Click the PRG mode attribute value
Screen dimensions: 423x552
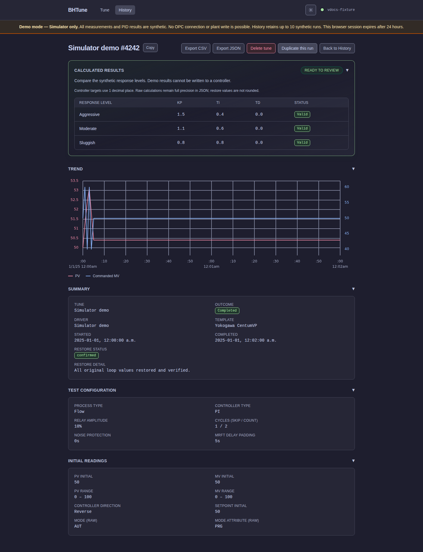[x=219, y=526]
